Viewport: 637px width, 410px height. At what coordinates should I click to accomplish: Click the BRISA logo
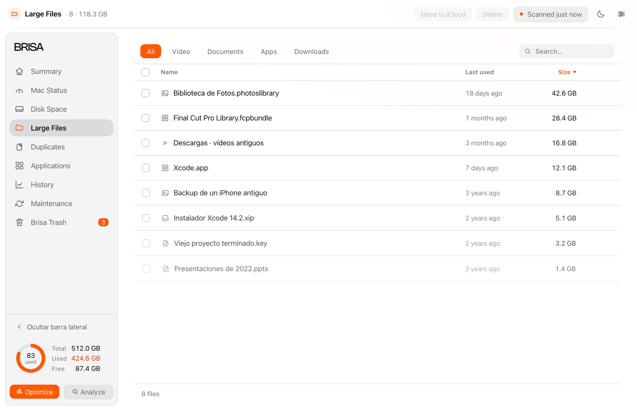click(x=29, y=47)
